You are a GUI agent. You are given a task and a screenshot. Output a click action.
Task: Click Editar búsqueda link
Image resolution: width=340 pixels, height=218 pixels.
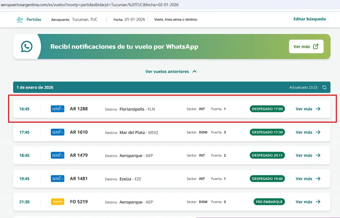coord(309,19)
